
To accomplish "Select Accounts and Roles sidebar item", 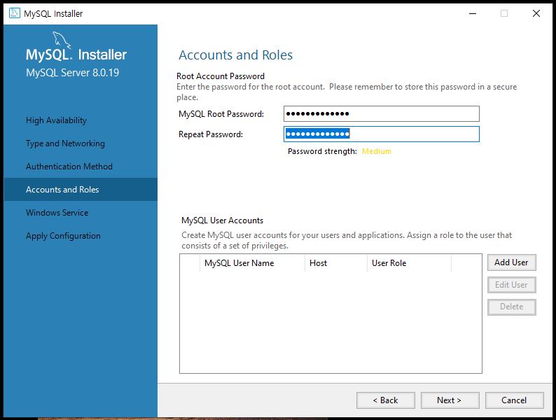I will (x=81, y=189).
